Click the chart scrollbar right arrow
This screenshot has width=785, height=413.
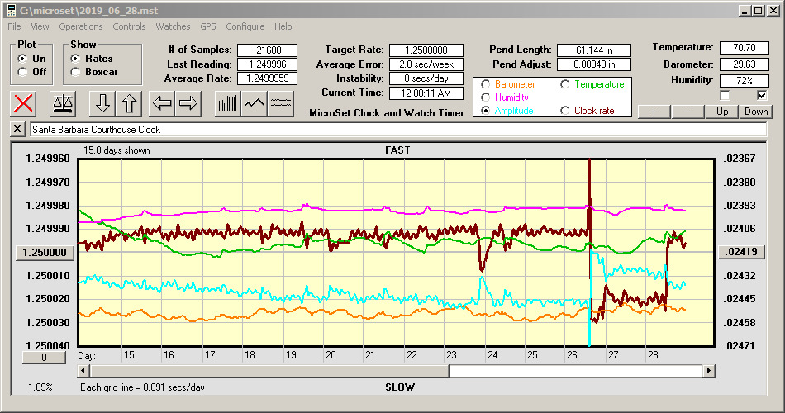tap(708, 371)
